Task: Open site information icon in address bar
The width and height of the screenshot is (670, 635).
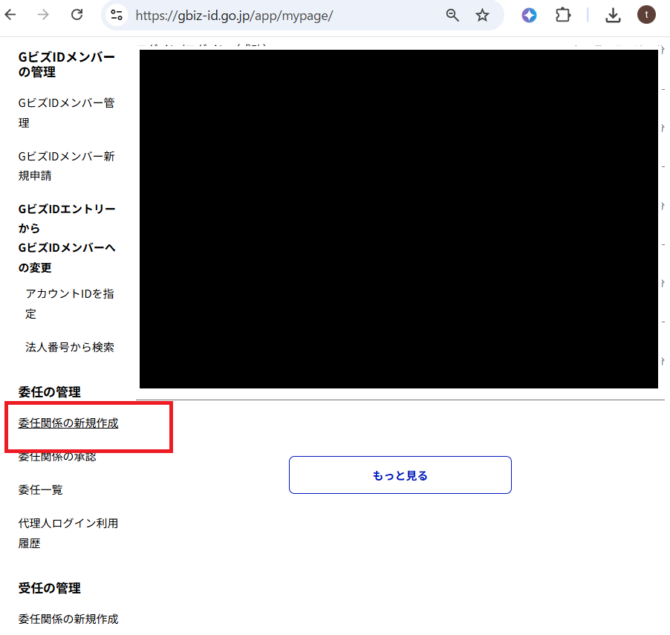Action: 116,16
